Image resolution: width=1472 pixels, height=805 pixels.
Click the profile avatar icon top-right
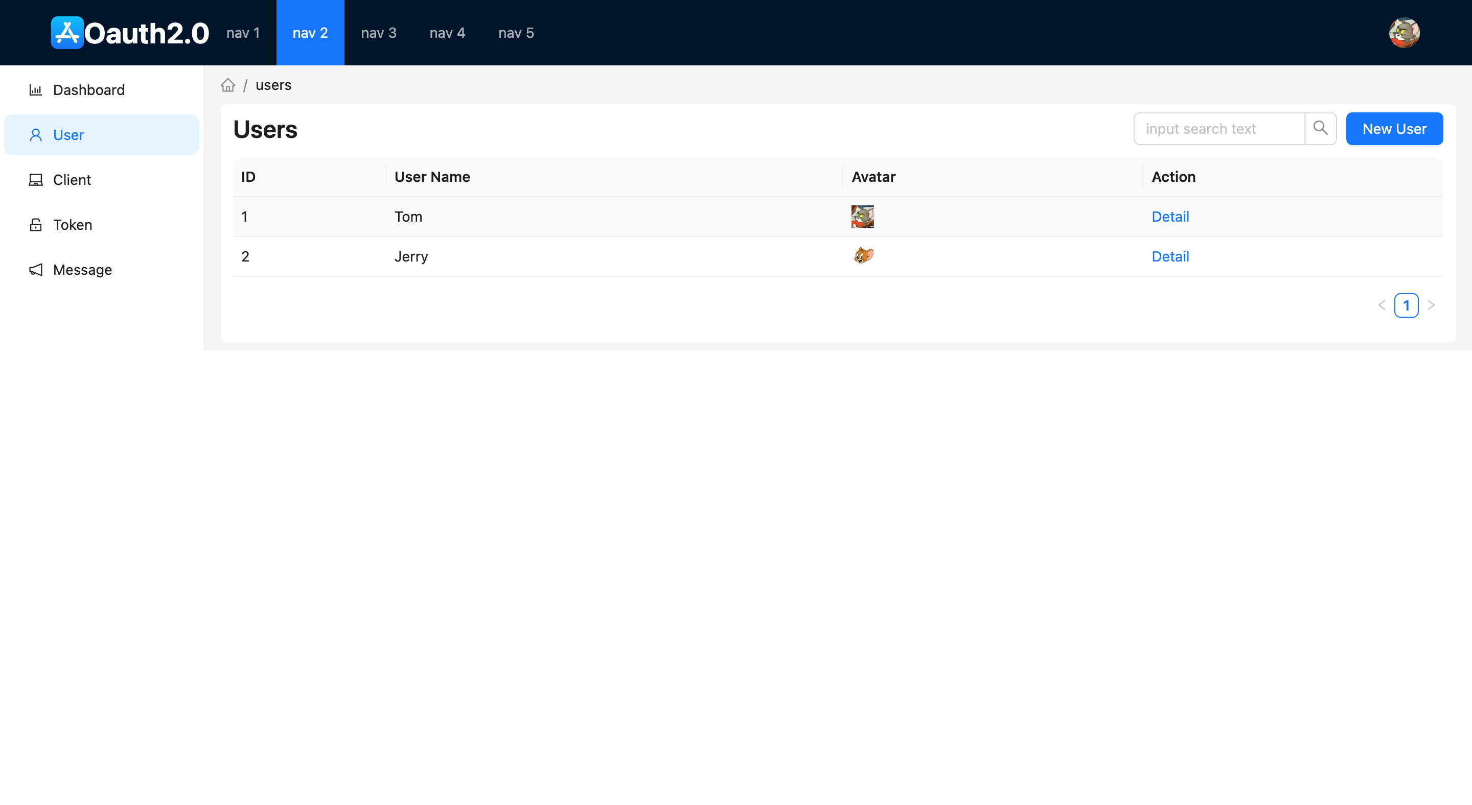[x=1405, y=33]
